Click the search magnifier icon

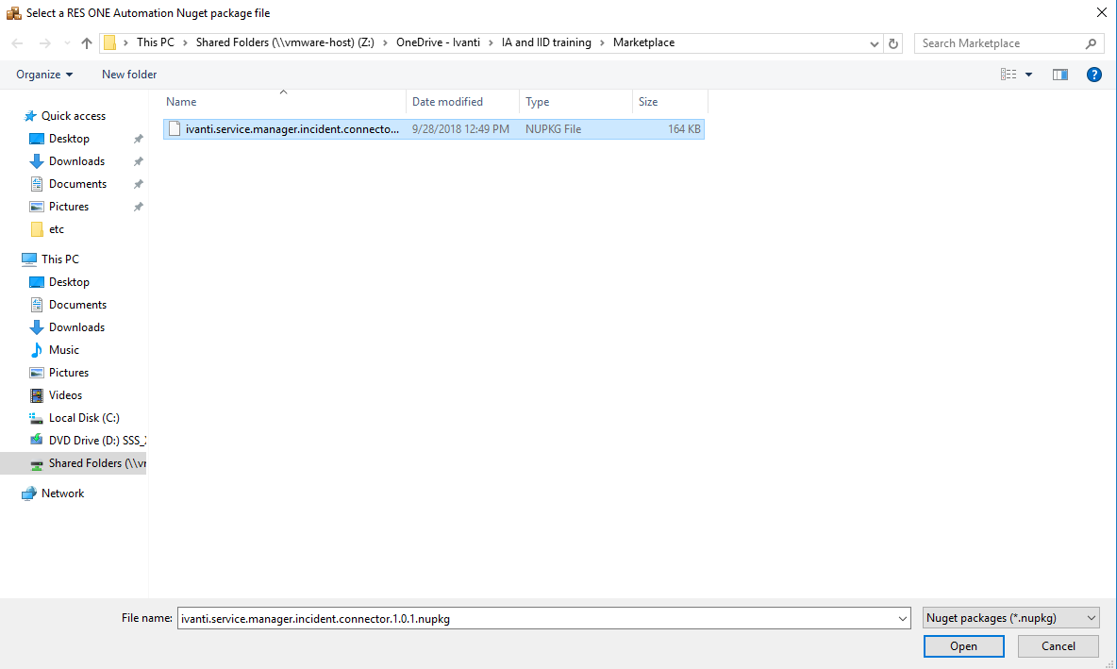point(1091,43)
